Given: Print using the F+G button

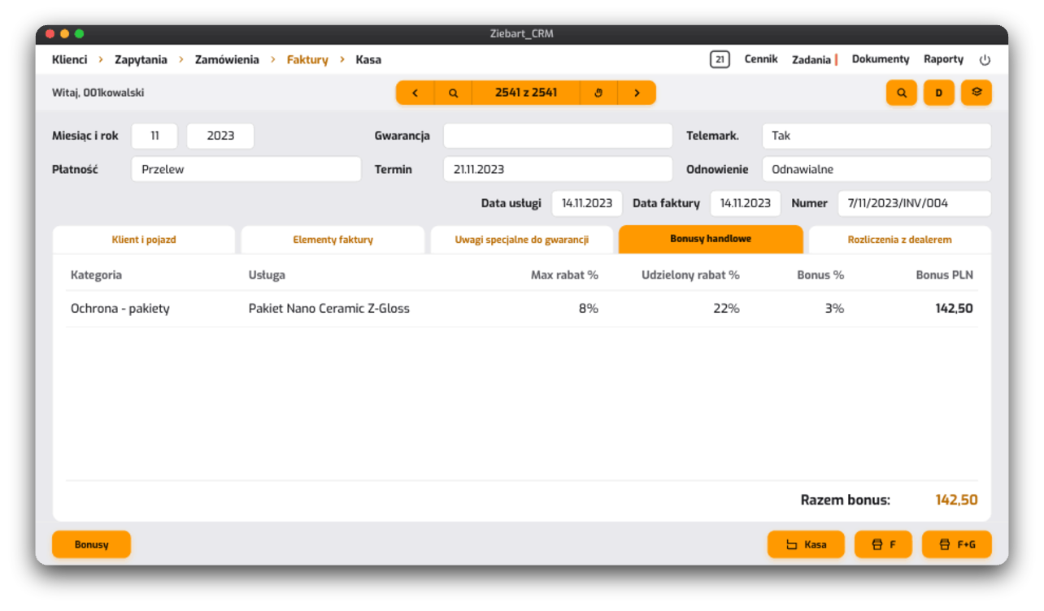Looking at the screenshot, I should 957,544.
